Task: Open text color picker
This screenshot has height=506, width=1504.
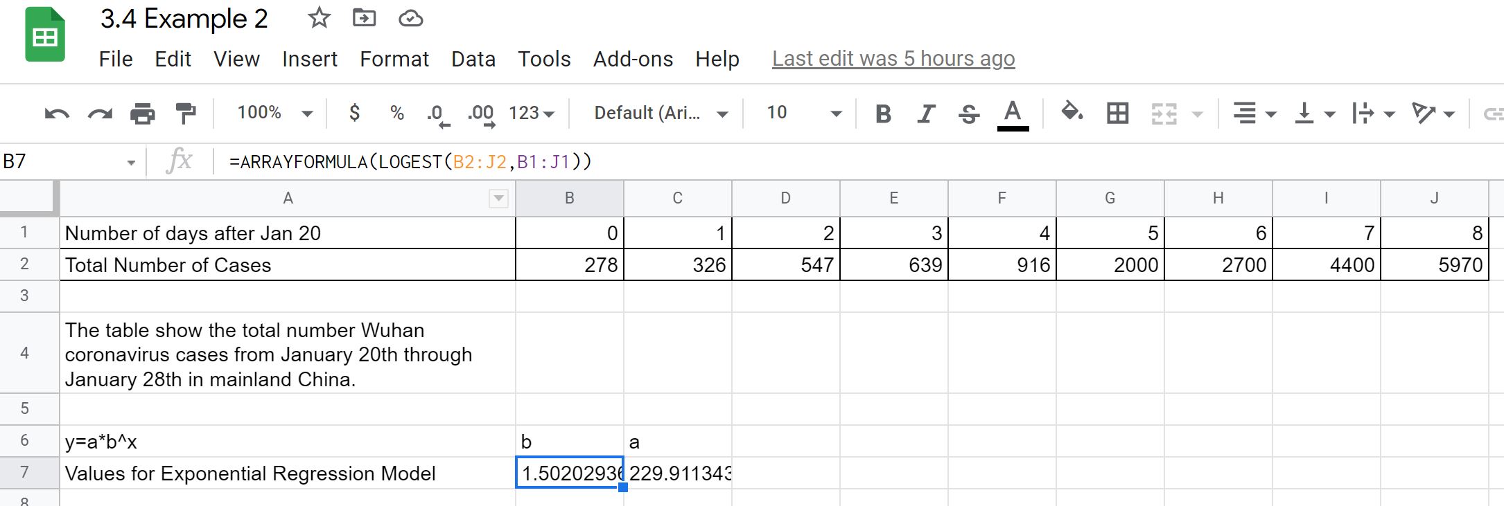Action: [x=1013, y=114]
